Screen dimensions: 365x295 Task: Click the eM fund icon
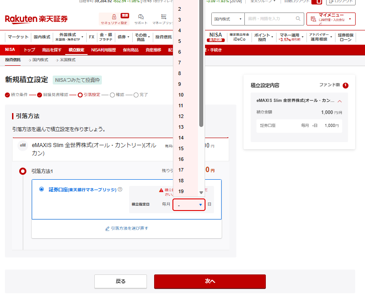23,146
